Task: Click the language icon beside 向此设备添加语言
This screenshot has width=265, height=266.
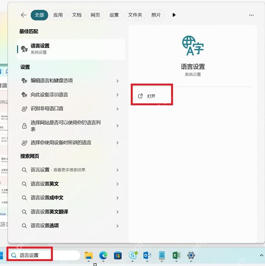Action: 24,95
